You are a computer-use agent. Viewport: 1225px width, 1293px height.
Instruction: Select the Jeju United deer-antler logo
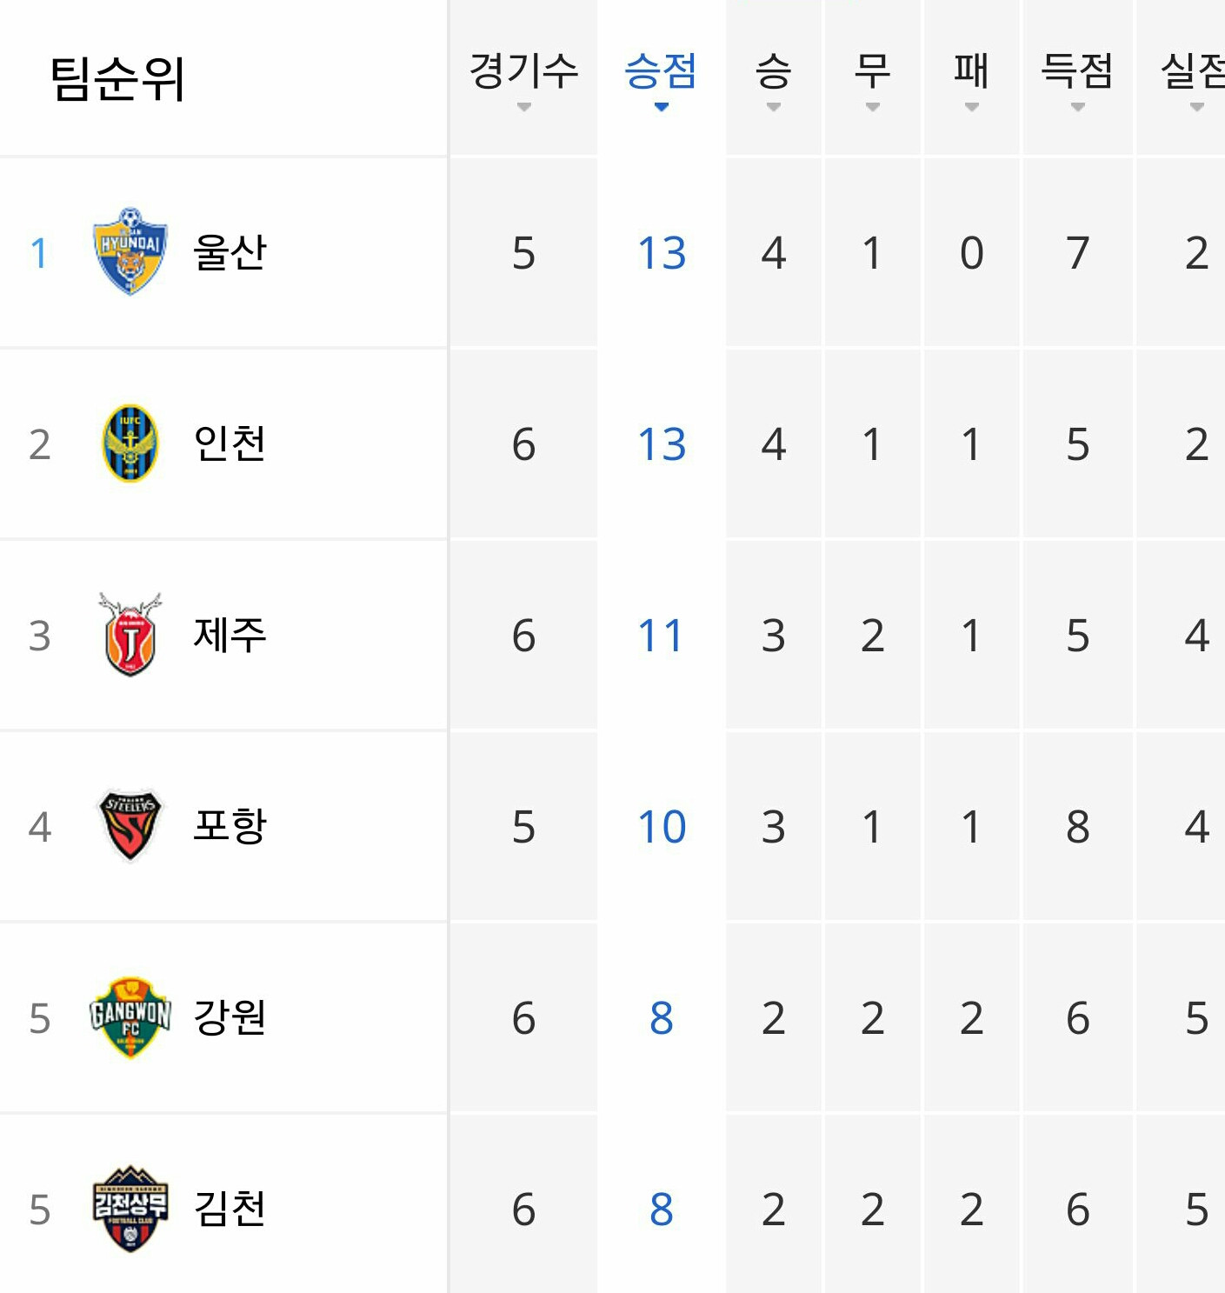pos(130,635)
